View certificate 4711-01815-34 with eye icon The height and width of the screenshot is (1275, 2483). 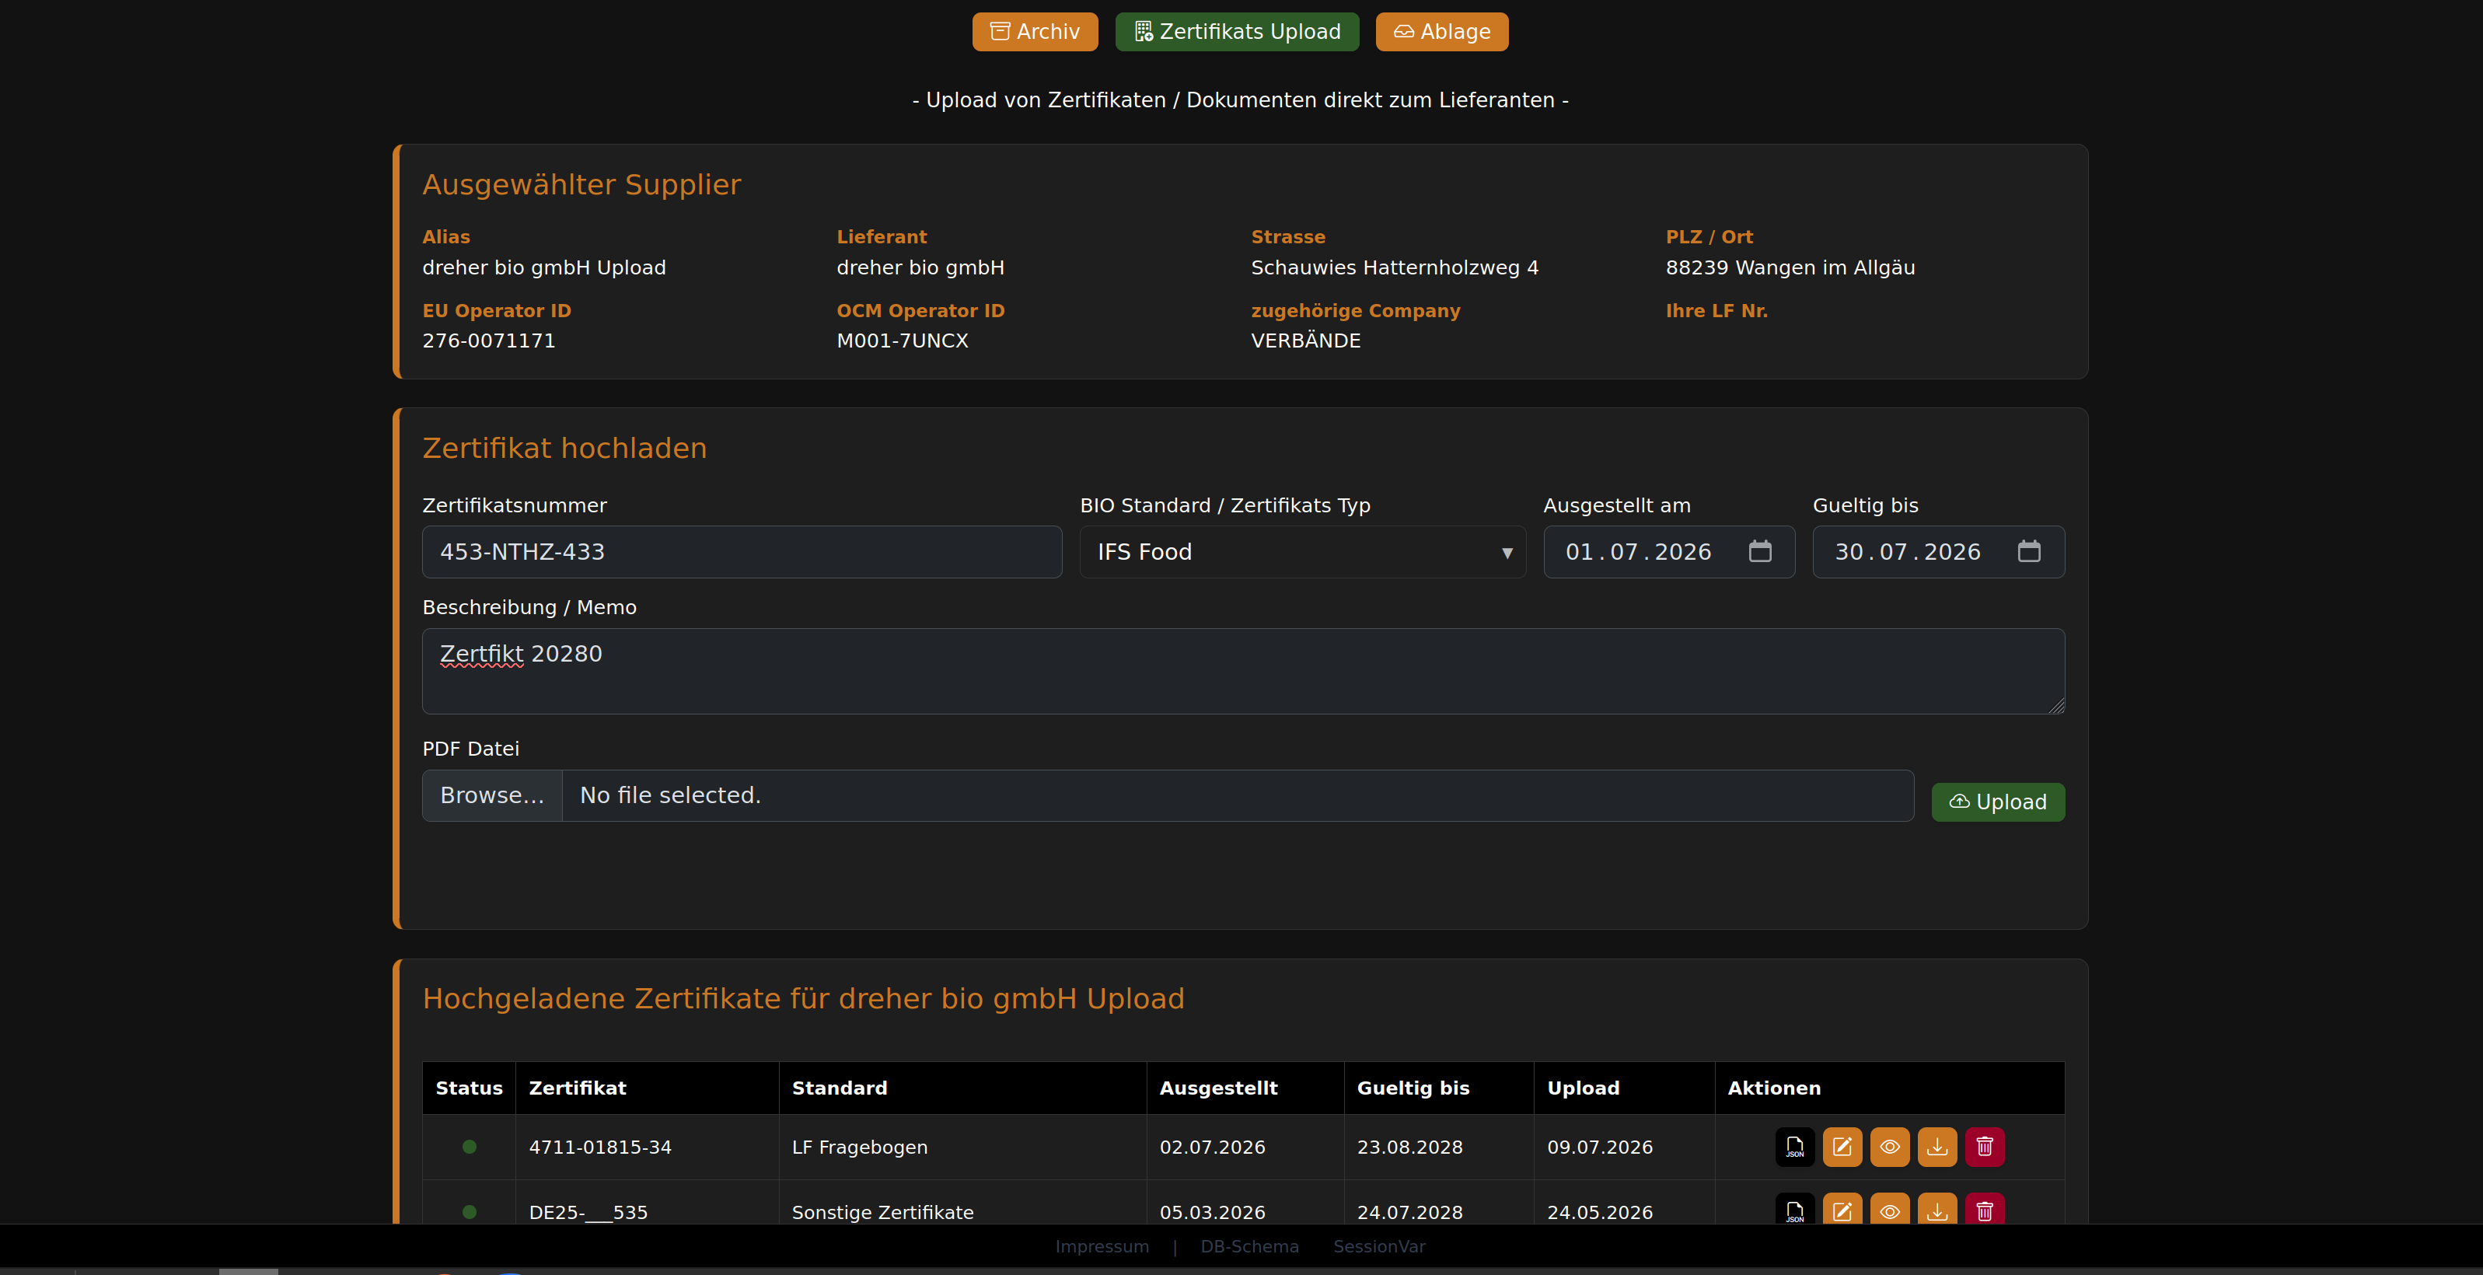click(1889, 1147)
